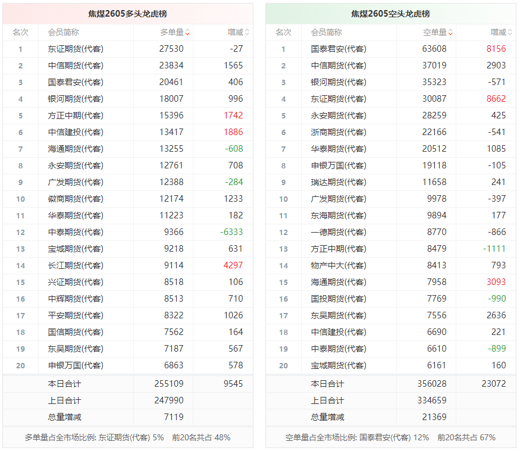Click the green change value -990
Viewport: 520px width, 451px height.
click(x=497, y=299)
